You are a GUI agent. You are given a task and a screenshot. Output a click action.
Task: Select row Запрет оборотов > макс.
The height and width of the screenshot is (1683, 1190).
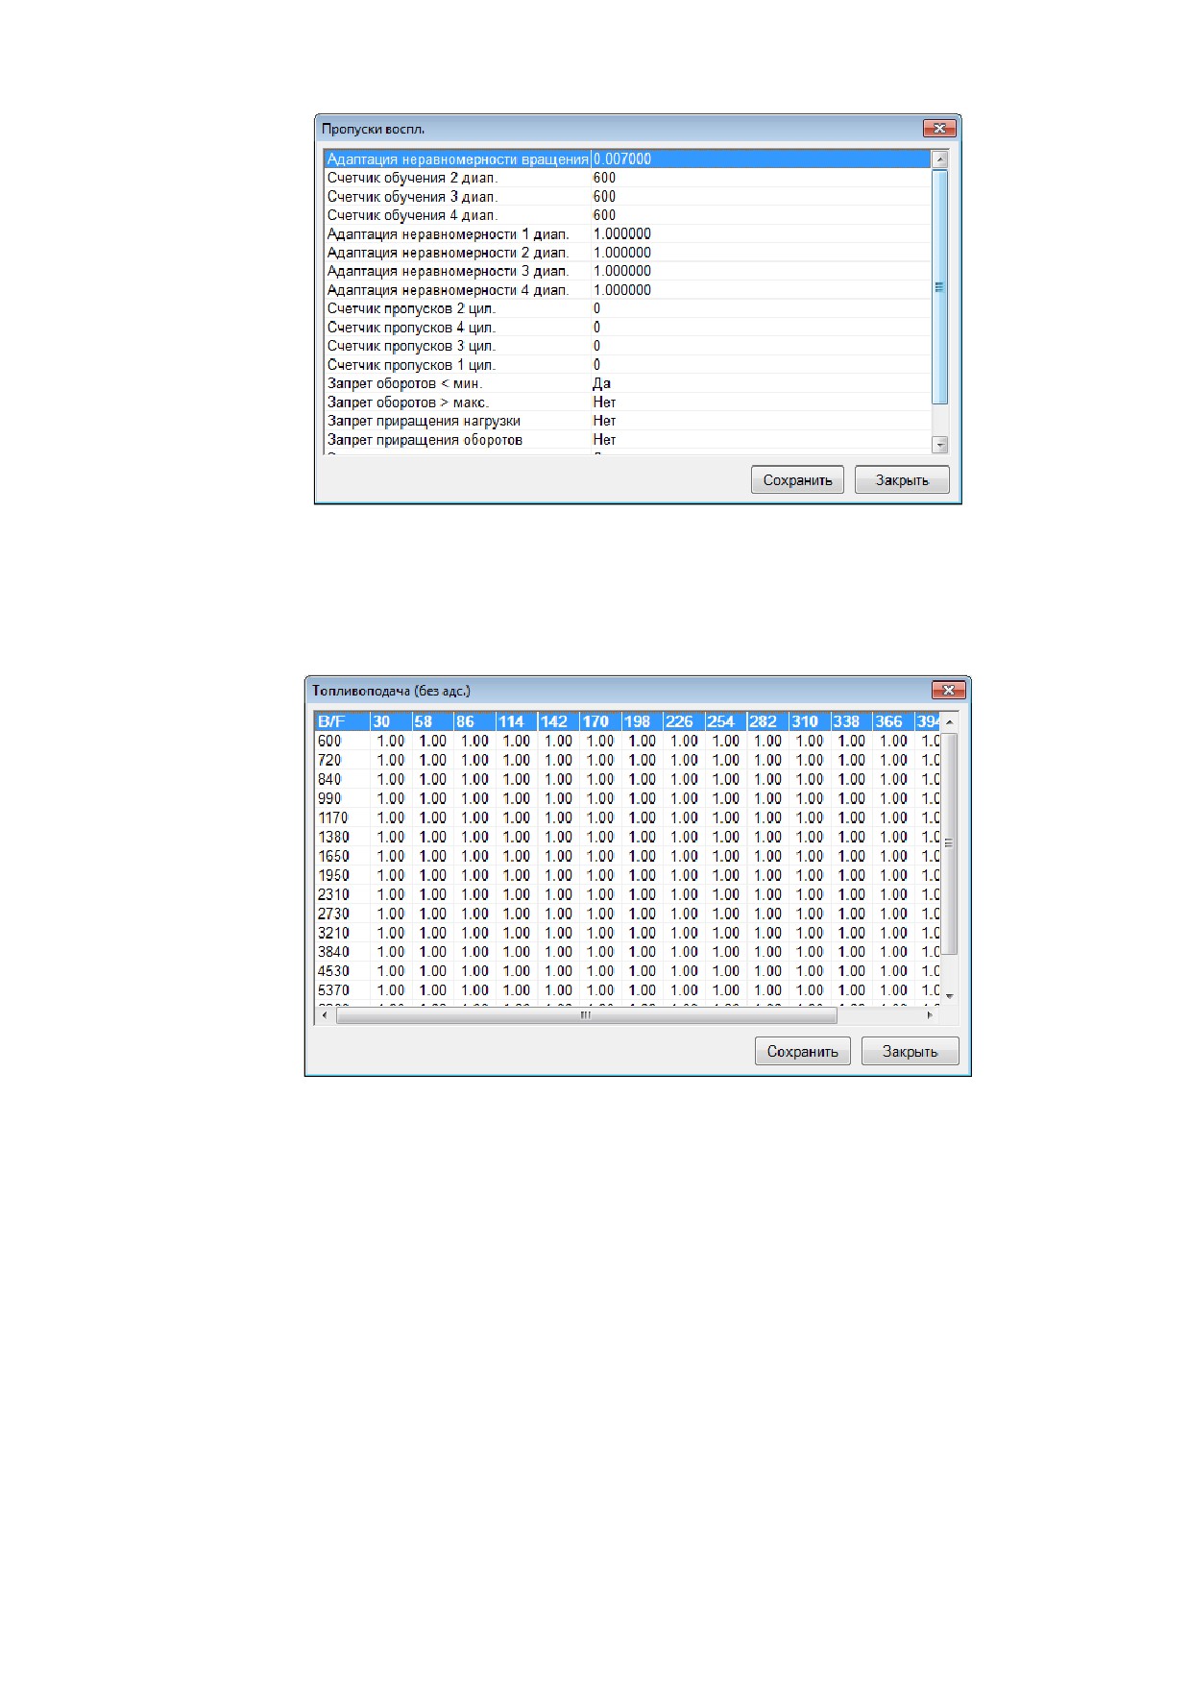(627, 402)
